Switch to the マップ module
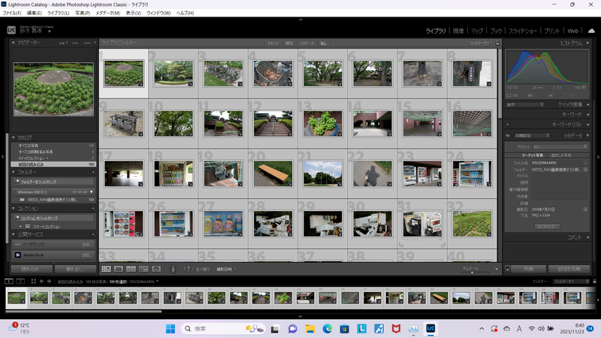Image resolution: width=601 pixels, height=338 pixels. coord(477,31)
